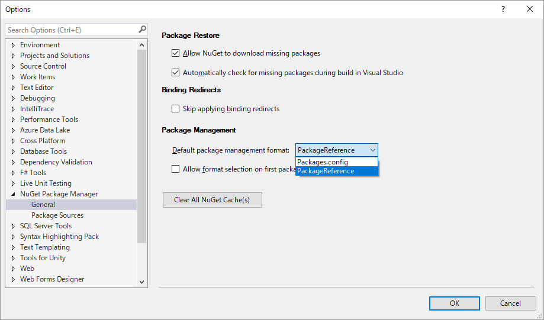Click the tree scrollbar up arrow
Screen dimensions: 544x320
click(141, 45)
